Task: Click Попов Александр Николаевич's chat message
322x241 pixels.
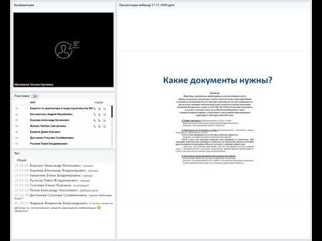Action: point(56,190)
